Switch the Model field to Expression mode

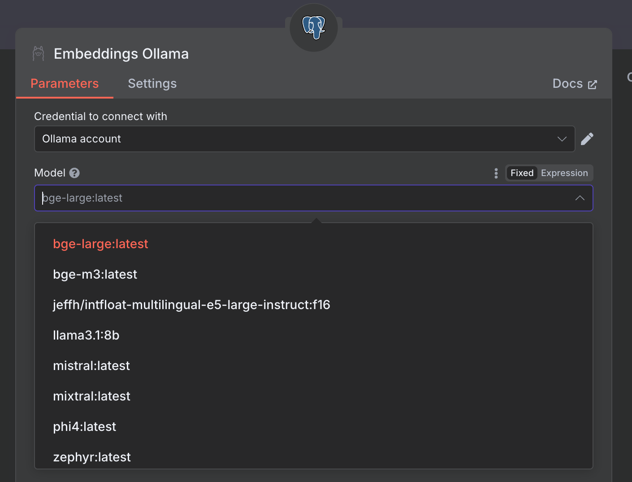point(564,173)
